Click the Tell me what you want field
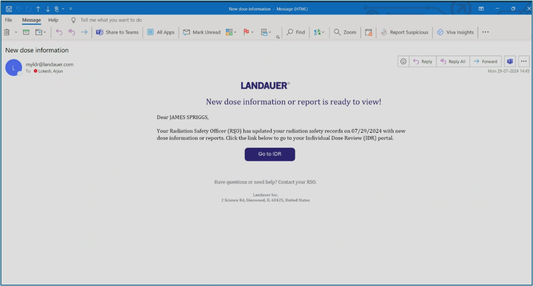 (111, 20)
